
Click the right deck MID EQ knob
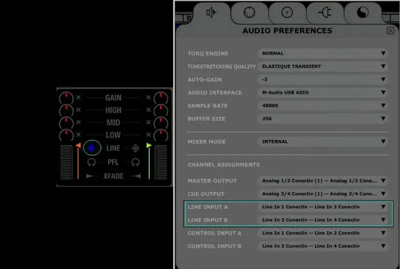point(160,123)
